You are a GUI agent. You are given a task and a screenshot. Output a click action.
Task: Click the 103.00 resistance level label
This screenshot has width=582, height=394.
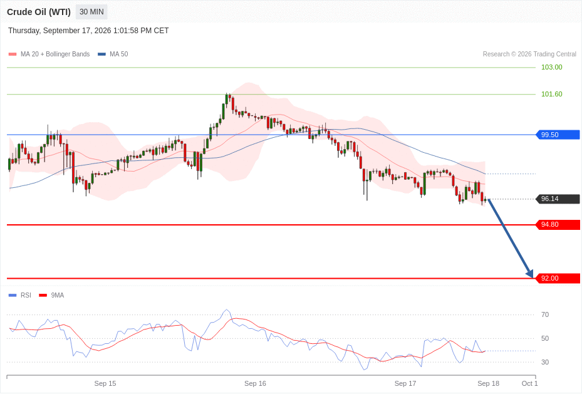point(551,67)
